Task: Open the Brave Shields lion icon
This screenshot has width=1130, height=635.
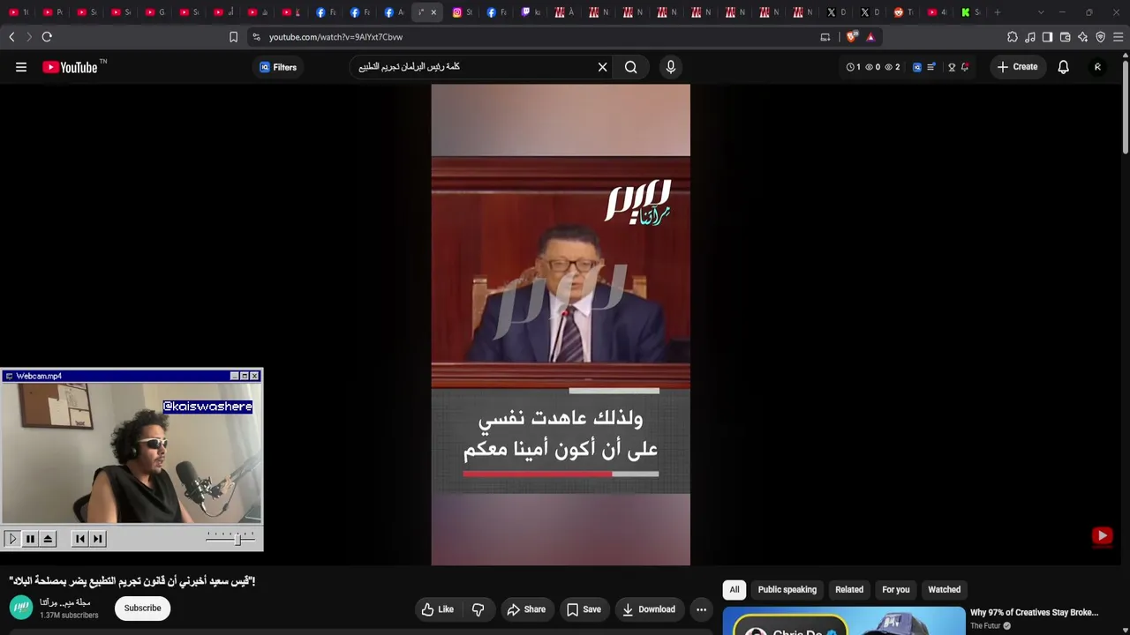Action: 851,37
